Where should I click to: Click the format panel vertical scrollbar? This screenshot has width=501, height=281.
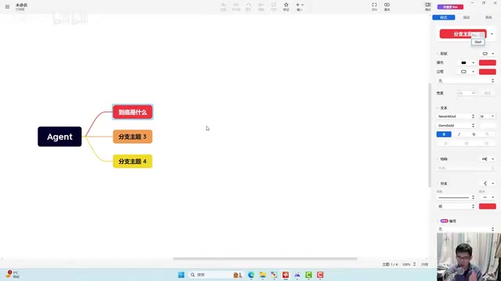430,135
